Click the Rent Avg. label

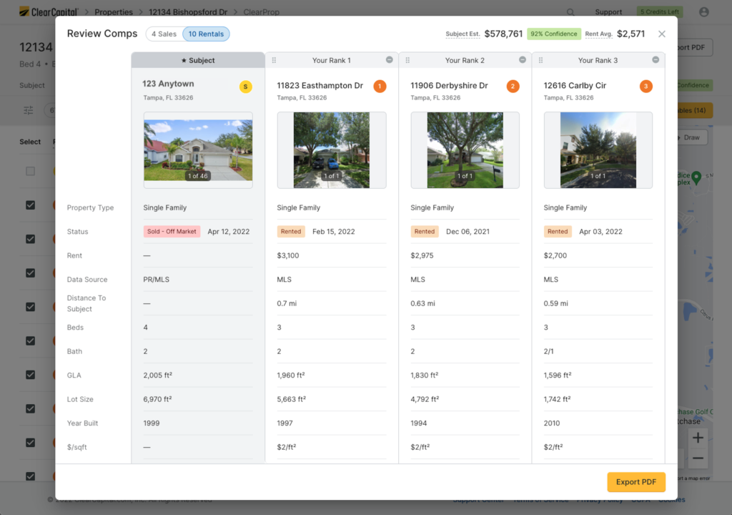(x=598, y=34)
